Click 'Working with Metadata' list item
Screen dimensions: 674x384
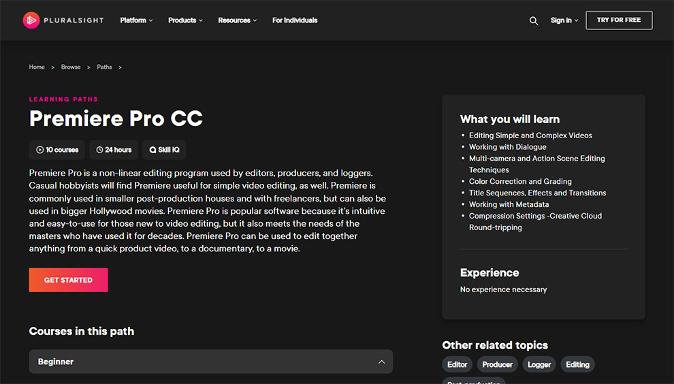(x=509, y=204)
